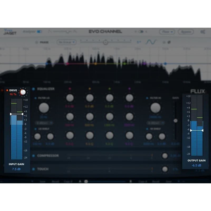The image size is (211, 211).
Task: Click the high shelf gain knob
Action: pos(162,137)
